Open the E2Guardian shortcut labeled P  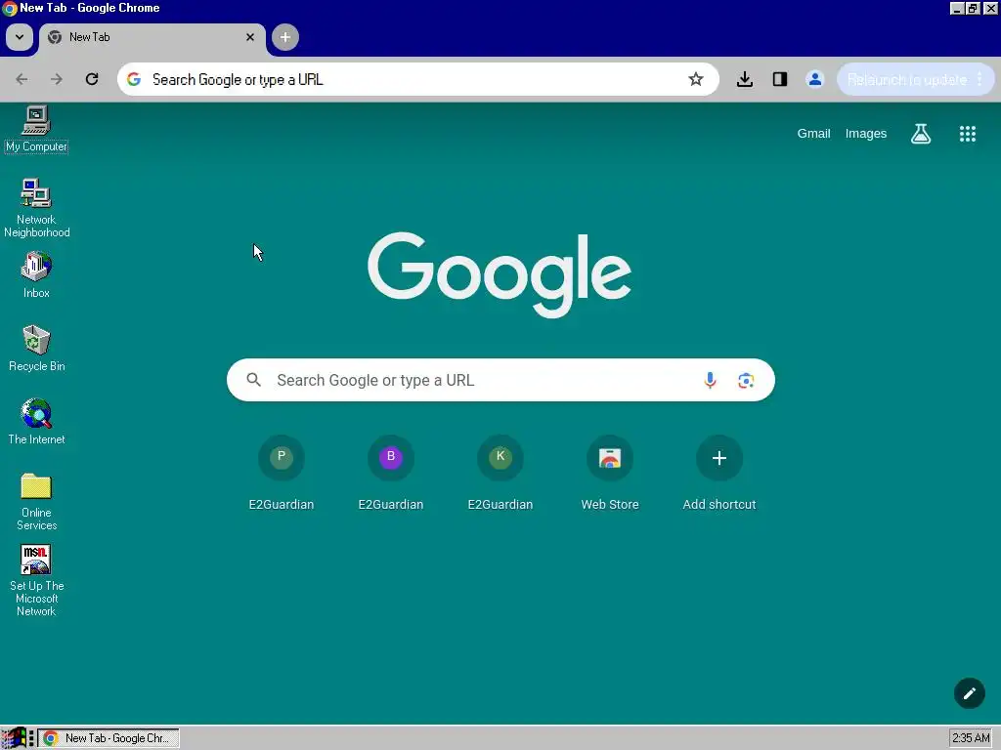(282, 473)
